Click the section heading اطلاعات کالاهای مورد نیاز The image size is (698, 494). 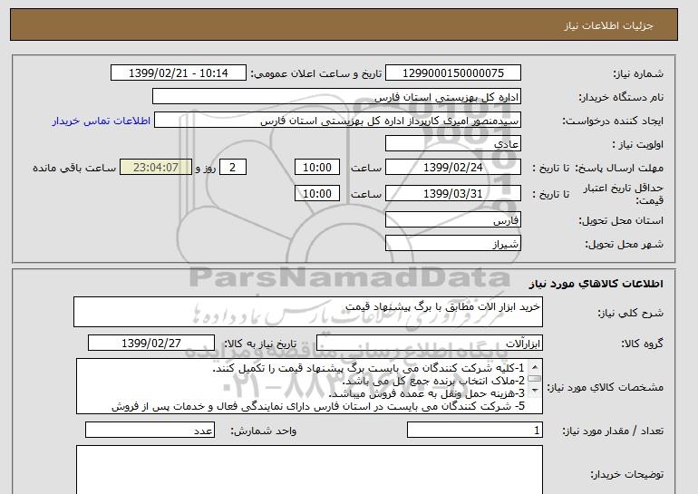tap(596, 284)
